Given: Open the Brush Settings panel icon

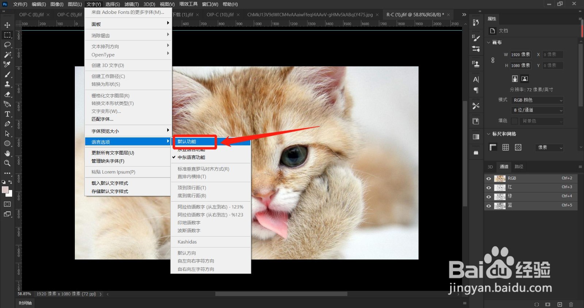Looking at the screenshot, I should click(x=476, y=38).
